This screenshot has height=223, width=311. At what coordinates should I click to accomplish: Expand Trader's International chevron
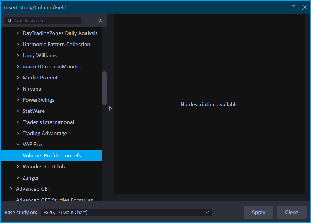[18, 122]
